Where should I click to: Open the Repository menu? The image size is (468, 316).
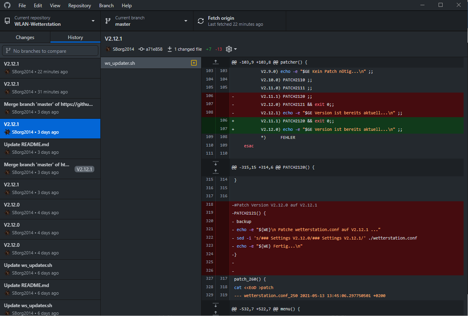click(79, 6)
